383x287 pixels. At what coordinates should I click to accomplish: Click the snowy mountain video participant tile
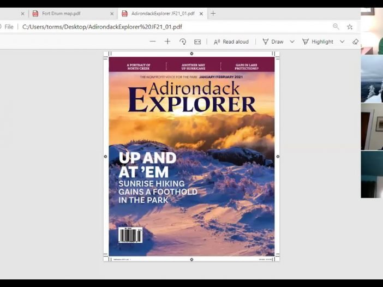[372, 79]
